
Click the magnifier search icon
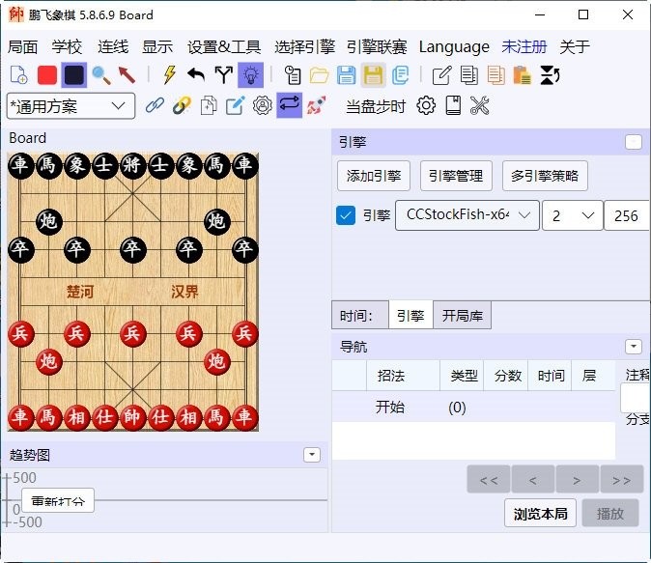pos(100,74)
